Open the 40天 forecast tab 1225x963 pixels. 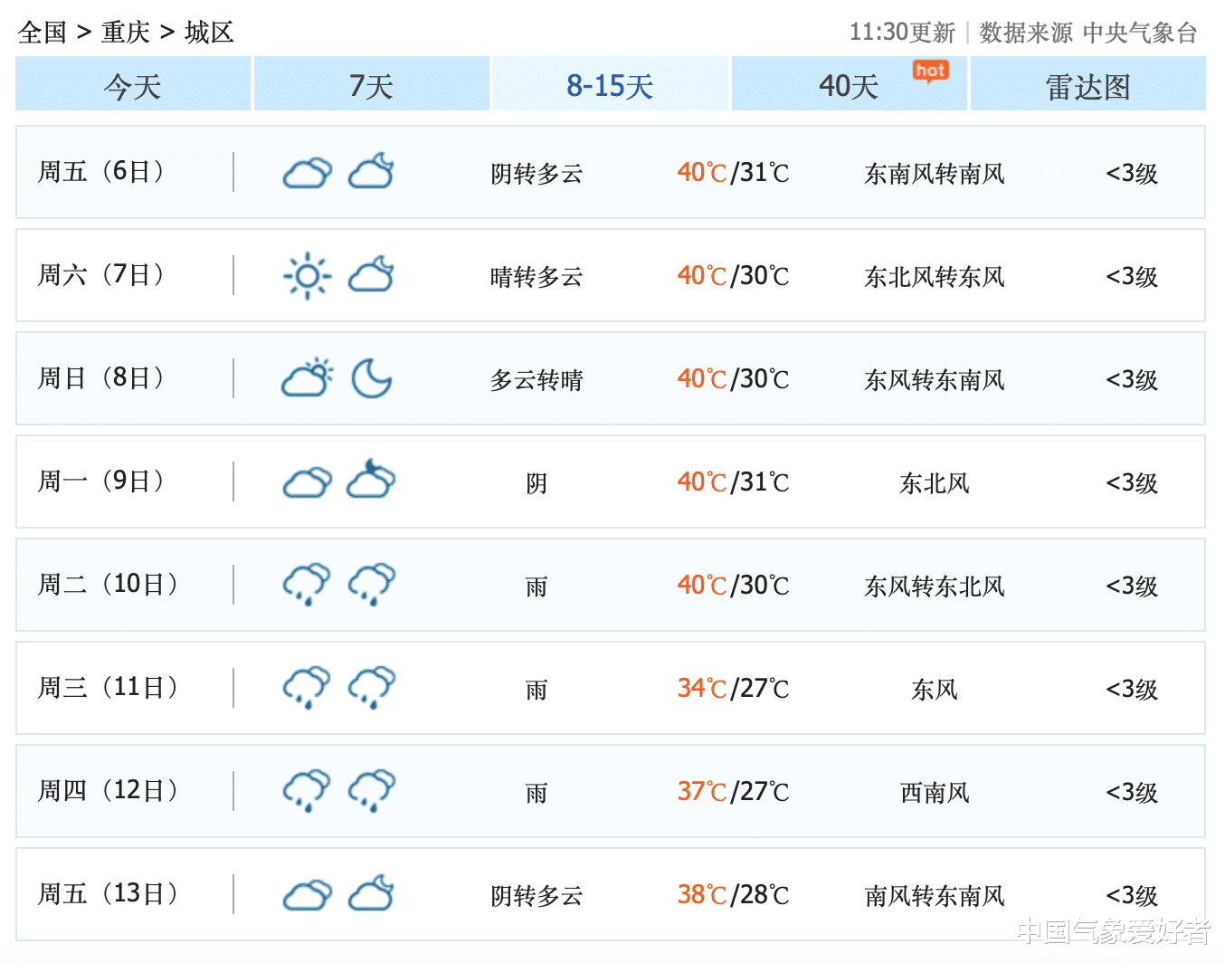849,86
